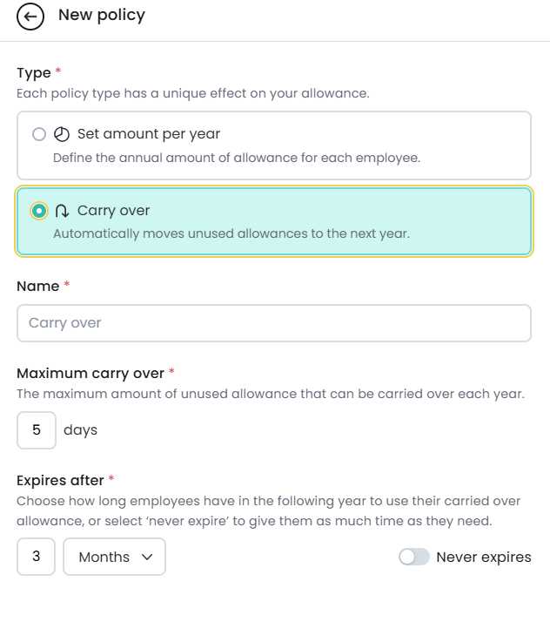Click the Maximum carry over days field
This screenshot has width=550, height=642.
pyautogui.click(x=37, y=430)
